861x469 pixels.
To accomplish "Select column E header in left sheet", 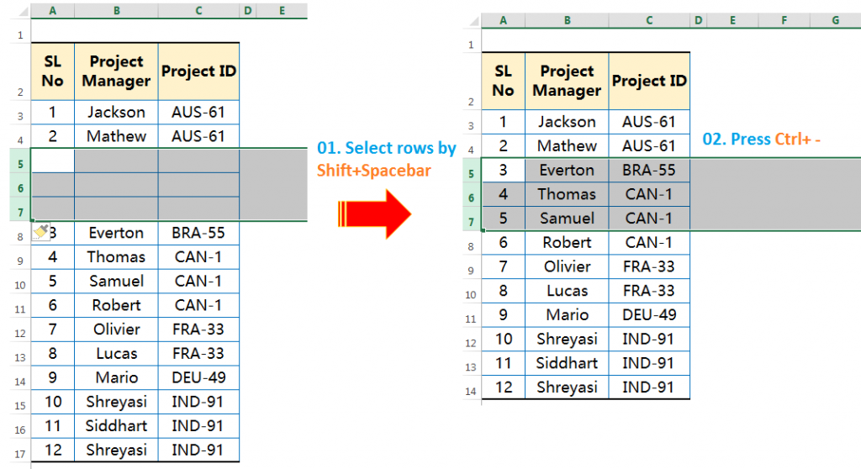I will point(282,10).
